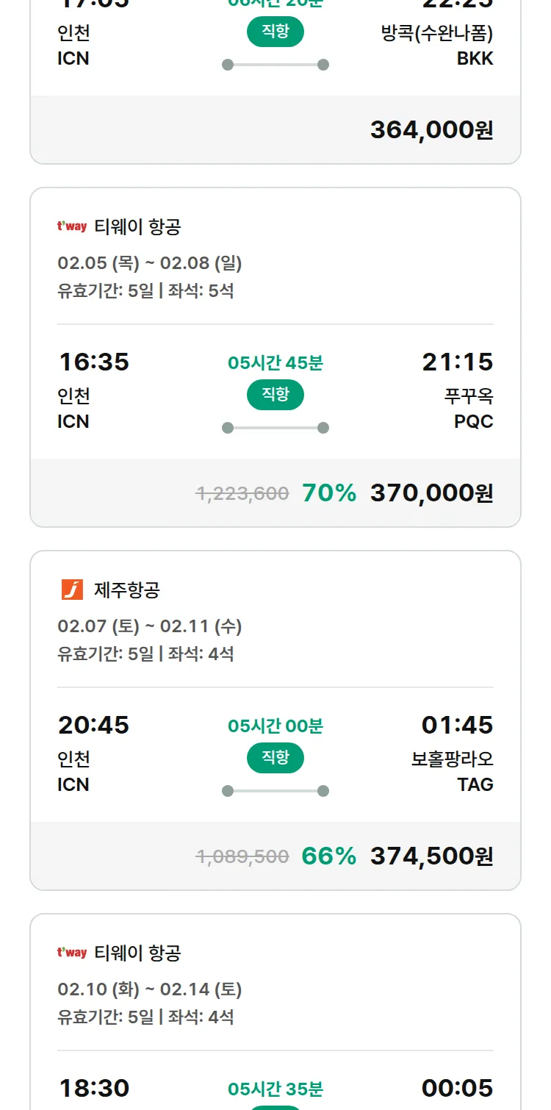Open 티웨이 항공 02.05 flight card
Screen dimensions: 551x1110
click(137, 226)
